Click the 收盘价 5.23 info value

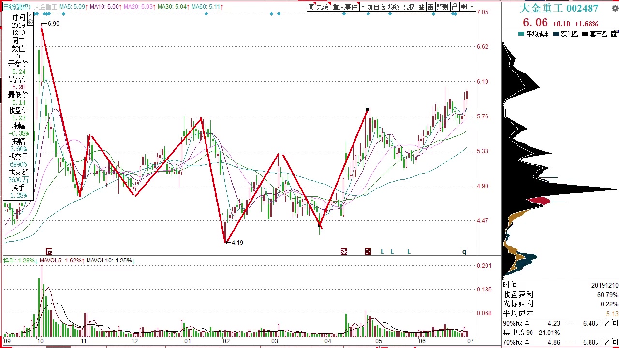coord(18,118)
